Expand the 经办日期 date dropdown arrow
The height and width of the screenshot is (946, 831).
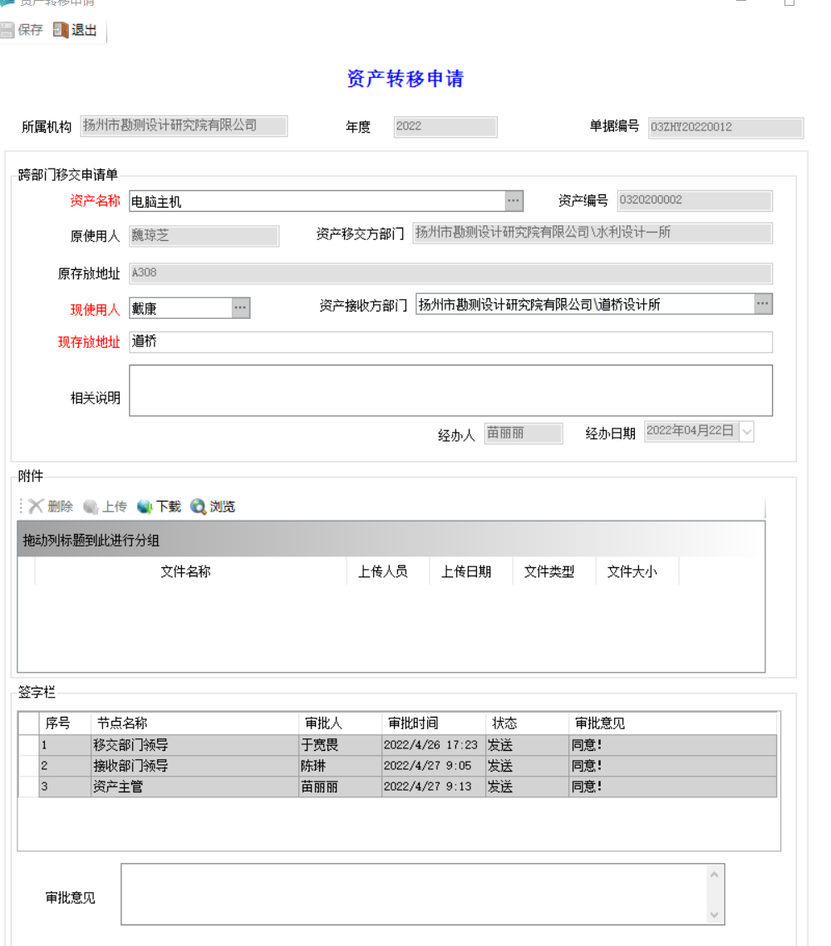click(746, 432)
